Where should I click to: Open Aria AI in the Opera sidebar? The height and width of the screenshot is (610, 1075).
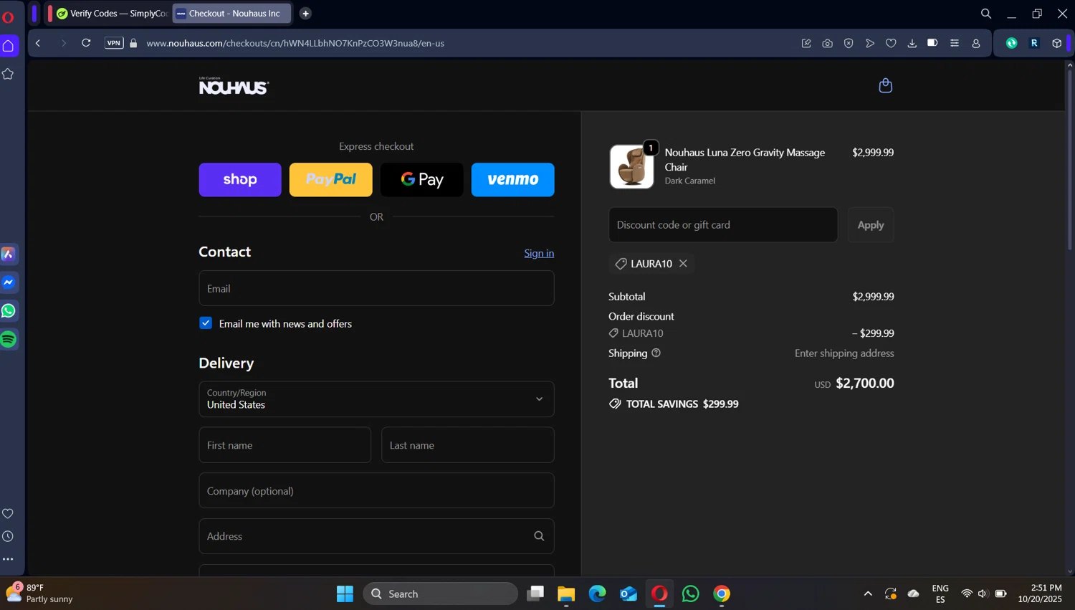(x=9, y=254)
